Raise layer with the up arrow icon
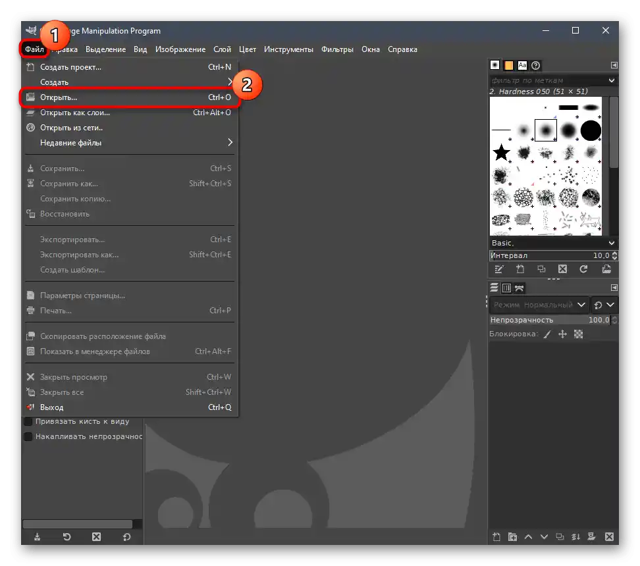 [528, 537]
